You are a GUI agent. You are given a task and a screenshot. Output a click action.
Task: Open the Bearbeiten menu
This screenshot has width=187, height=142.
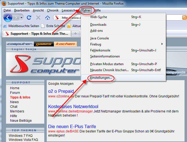(x=22, y=10)
